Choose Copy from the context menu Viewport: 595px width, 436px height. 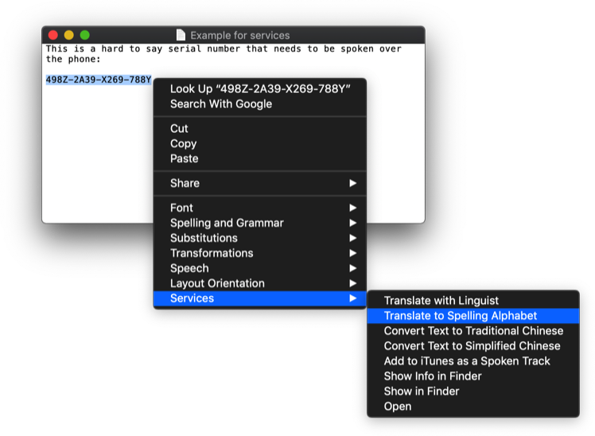coord(260,143)
